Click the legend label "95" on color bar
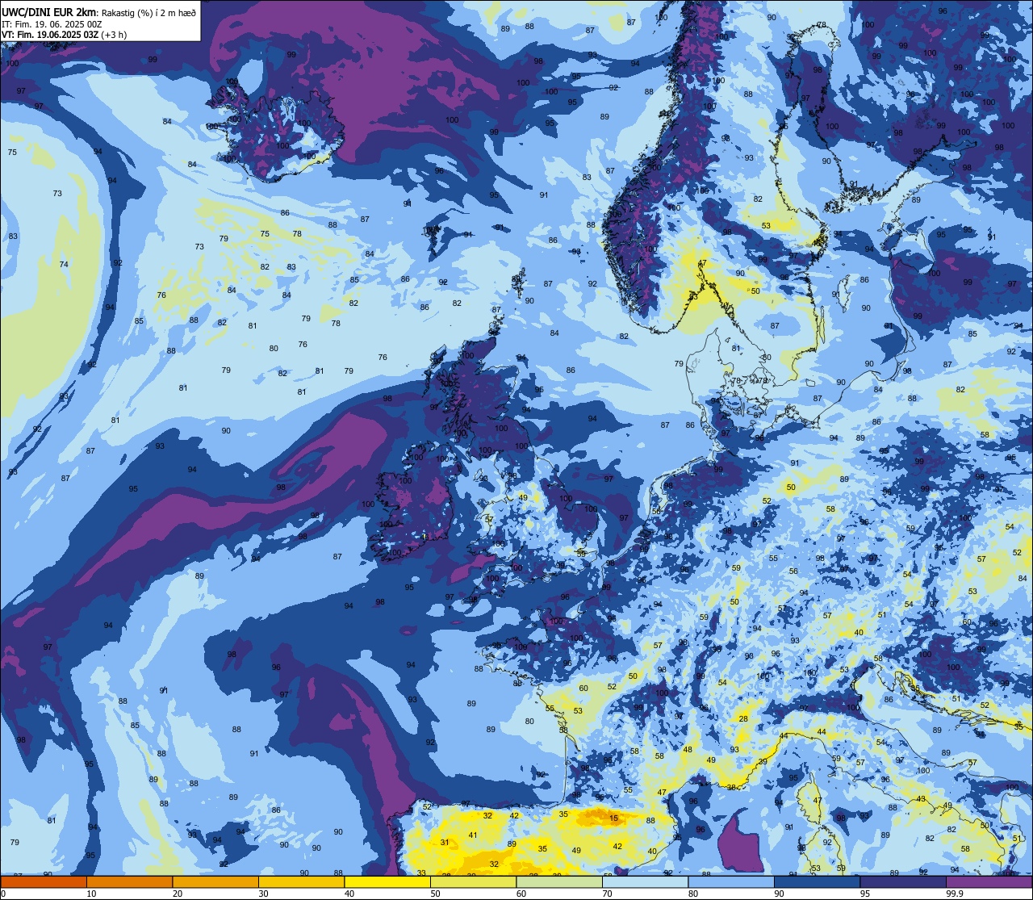The image size is (1033, 900). click(865, 894)
